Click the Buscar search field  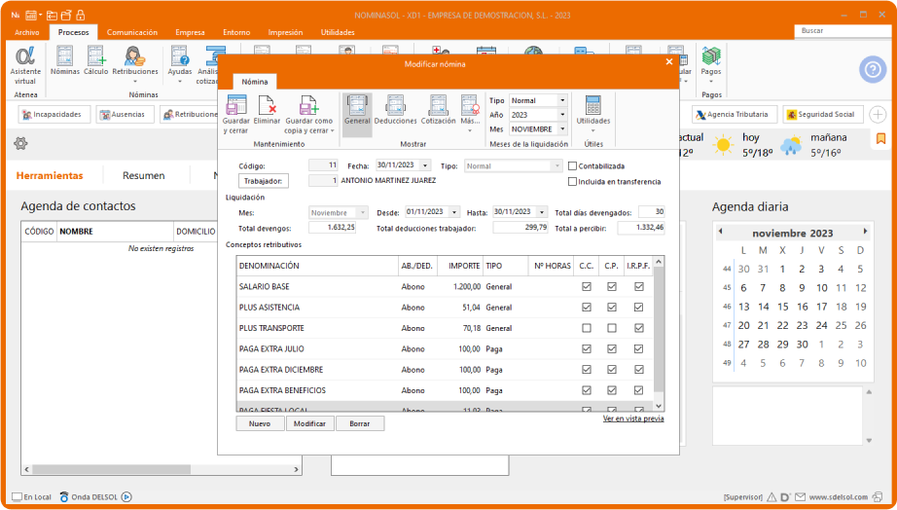click(x=843, y=31)
